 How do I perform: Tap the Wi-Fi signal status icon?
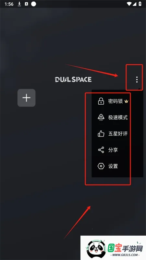pyautogui.click(x=129, y=4)
